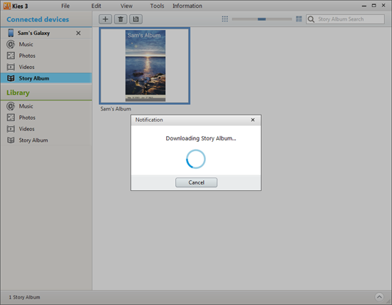Expand the bottom panel with up arrow

click(379, 297)
